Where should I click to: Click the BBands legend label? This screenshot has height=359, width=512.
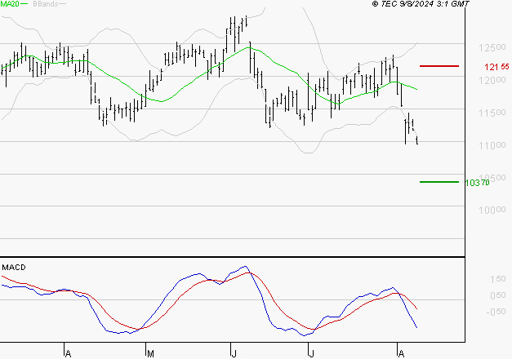point(46,4)
